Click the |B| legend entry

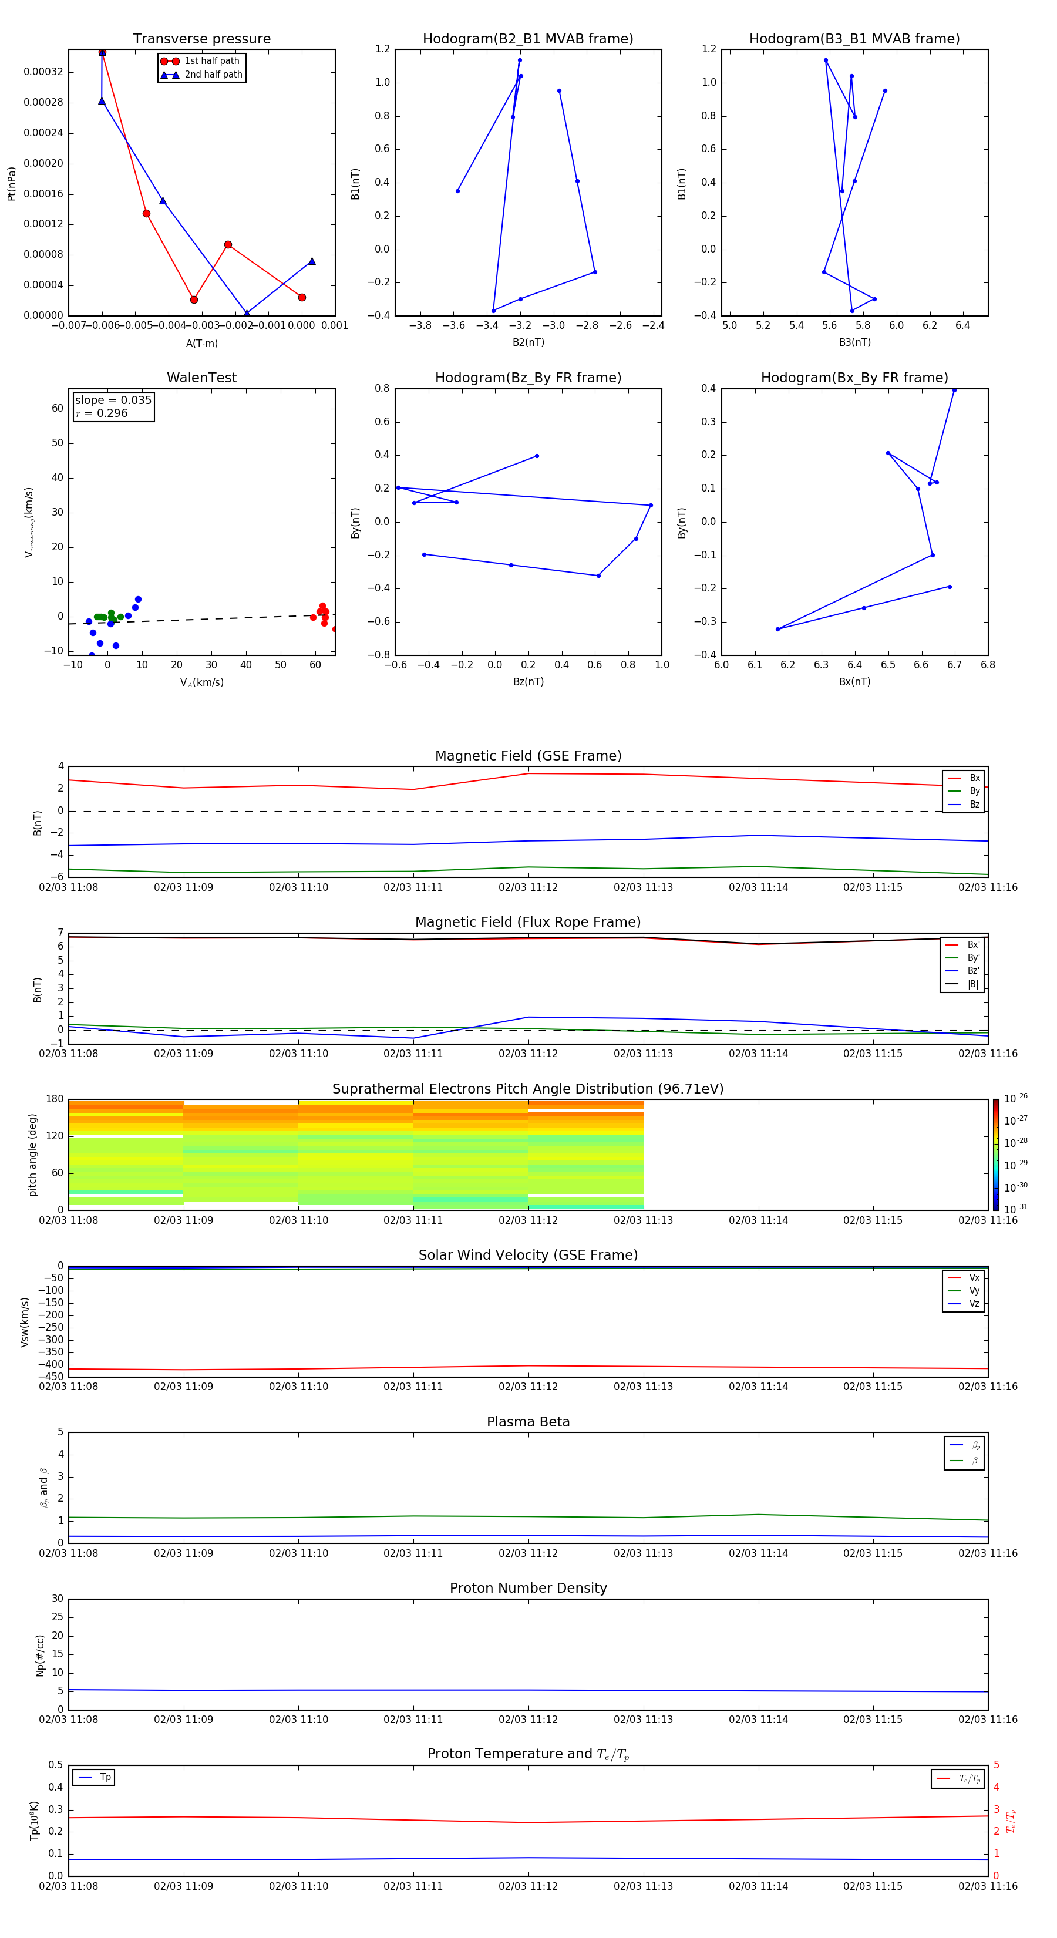pos(962,984)
